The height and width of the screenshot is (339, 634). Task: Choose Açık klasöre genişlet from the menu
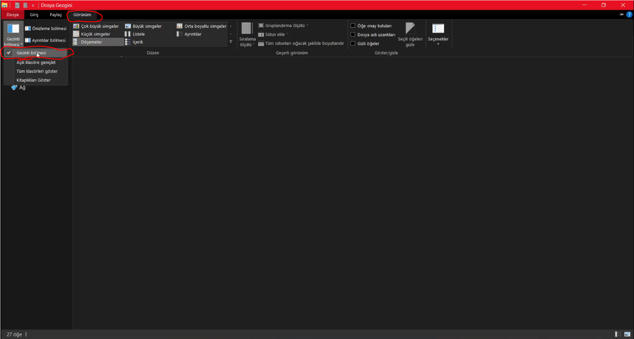click(36, 62)
